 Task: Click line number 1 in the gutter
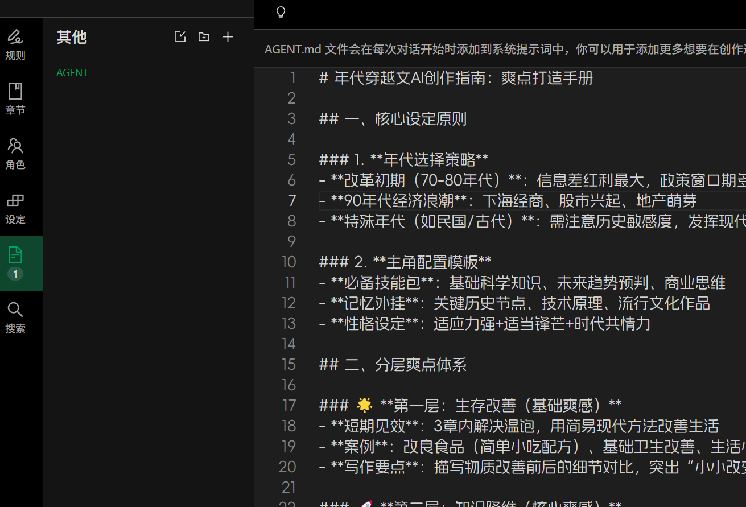point(292,78)
